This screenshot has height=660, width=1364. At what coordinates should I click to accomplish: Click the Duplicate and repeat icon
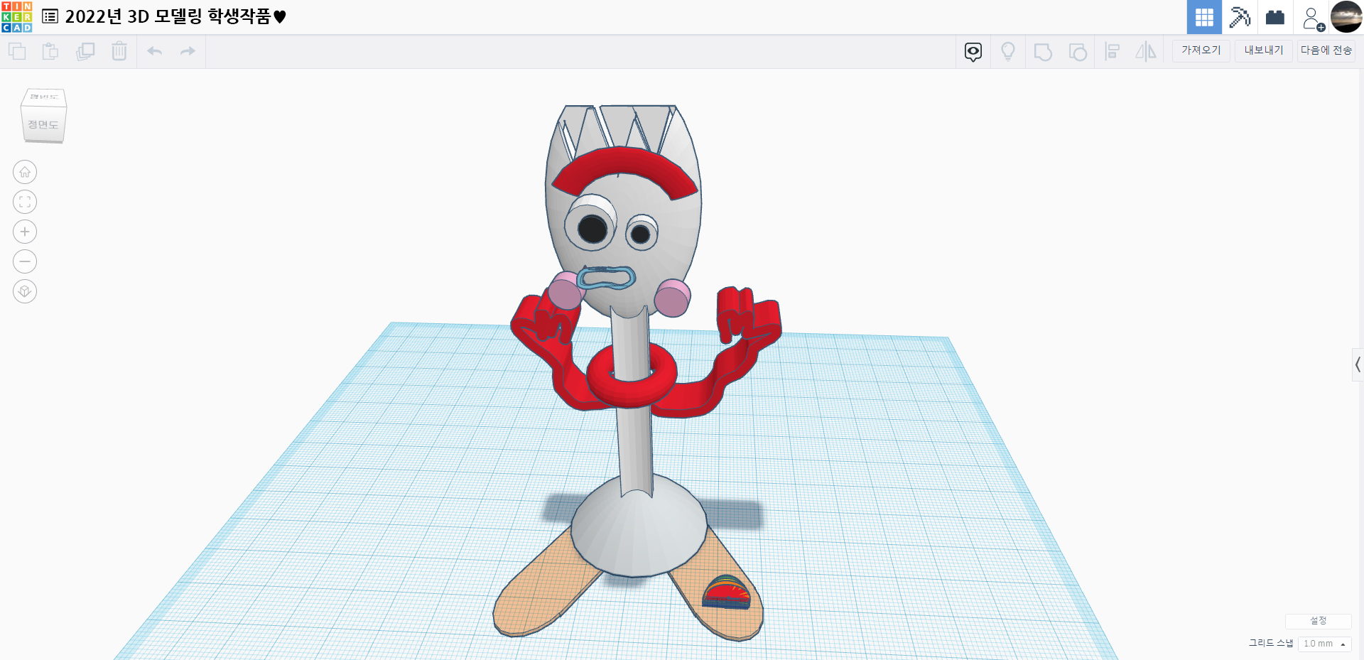(85, 51)
